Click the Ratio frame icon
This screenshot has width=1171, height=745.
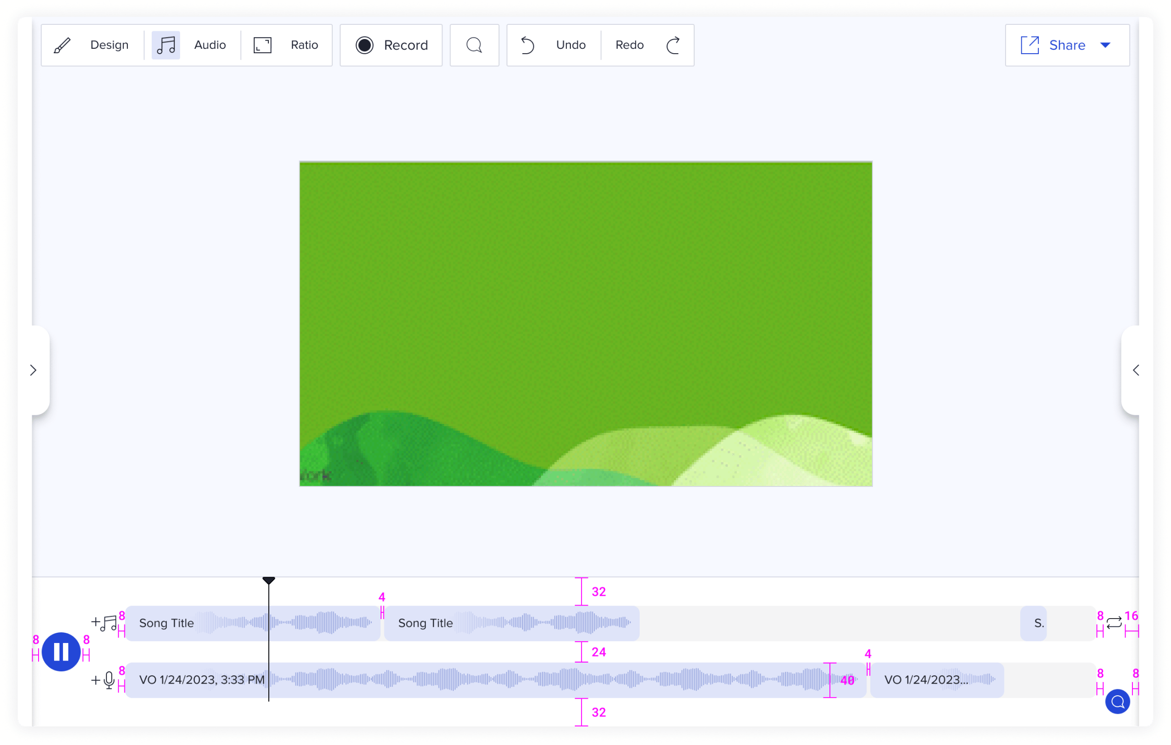pyautogui.click(x=262, y=45)
